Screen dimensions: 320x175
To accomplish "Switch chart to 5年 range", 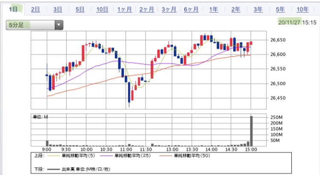I will (x=280, y=9).
